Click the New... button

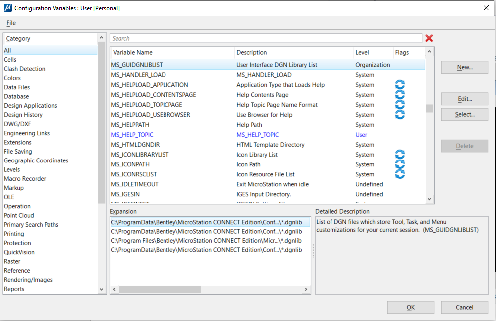click(465, 67)
